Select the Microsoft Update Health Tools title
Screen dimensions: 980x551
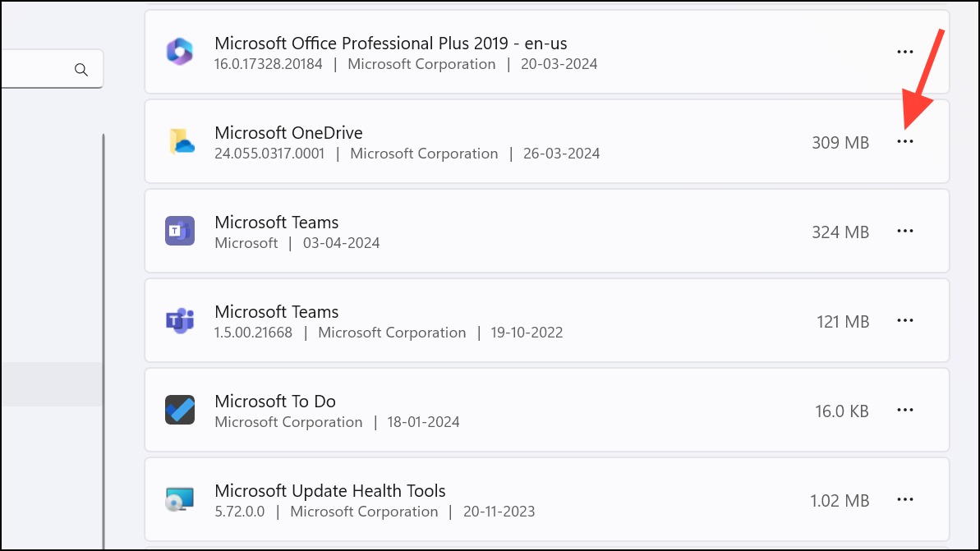click(330, 490)
